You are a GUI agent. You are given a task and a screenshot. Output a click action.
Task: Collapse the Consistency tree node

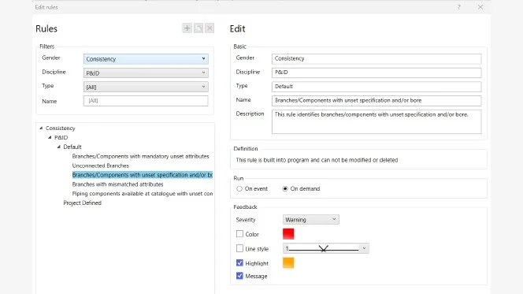tap(41, 128)
